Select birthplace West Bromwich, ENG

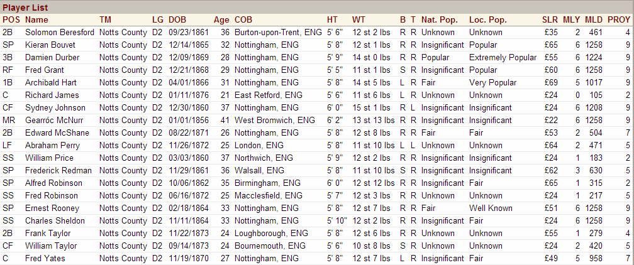coord(274,120)
